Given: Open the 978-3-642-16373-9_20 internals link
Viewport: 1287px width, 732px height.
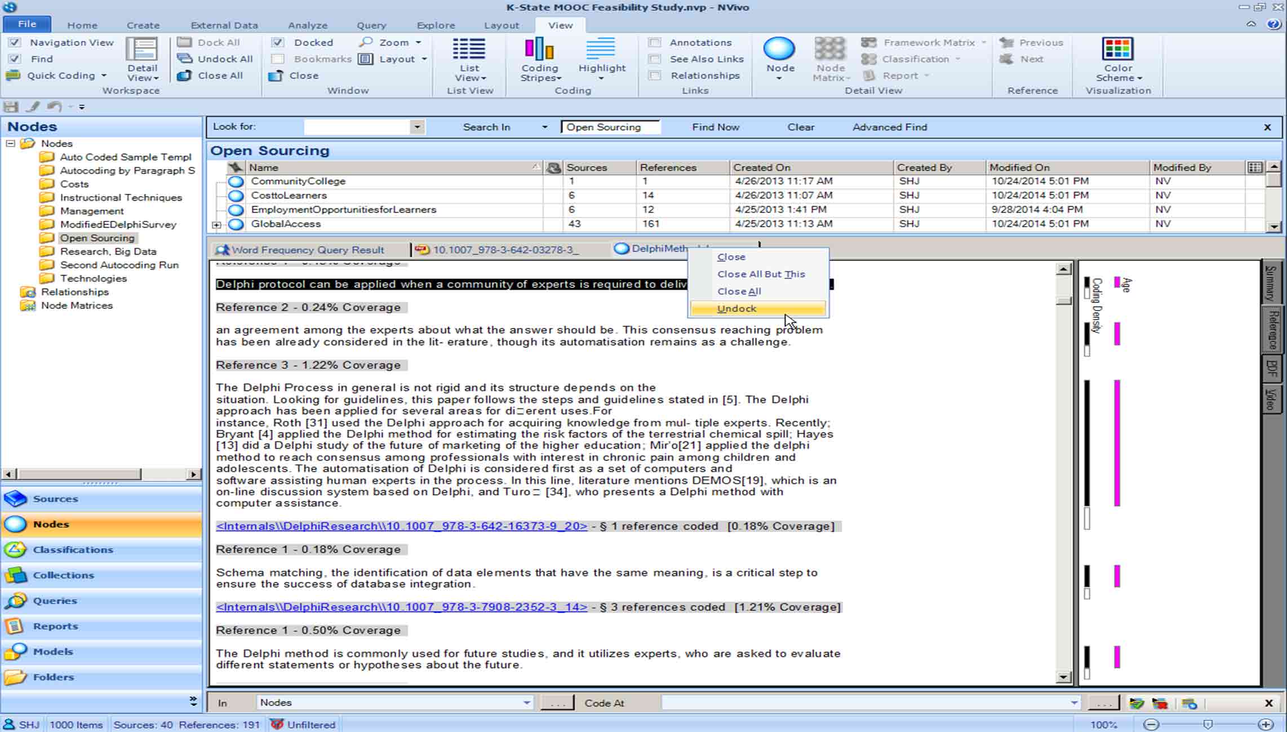Looking at the screenshot, I should [x=401, y=526].
